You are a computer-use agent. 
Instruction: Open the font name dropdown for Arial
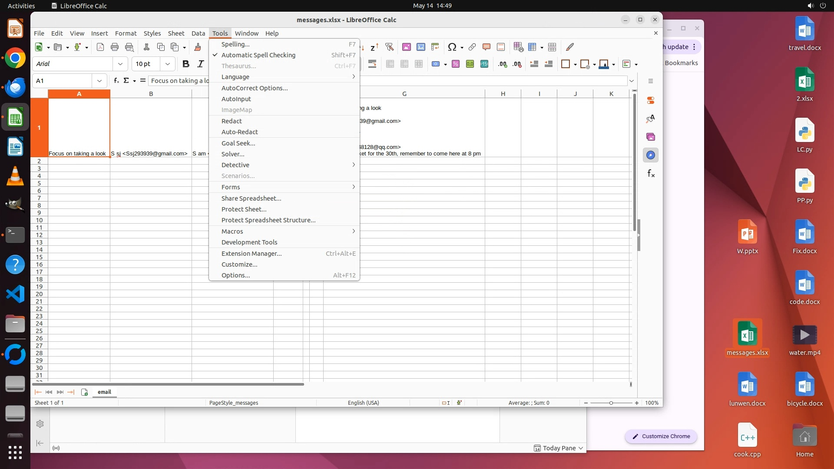tap(120, 64)
